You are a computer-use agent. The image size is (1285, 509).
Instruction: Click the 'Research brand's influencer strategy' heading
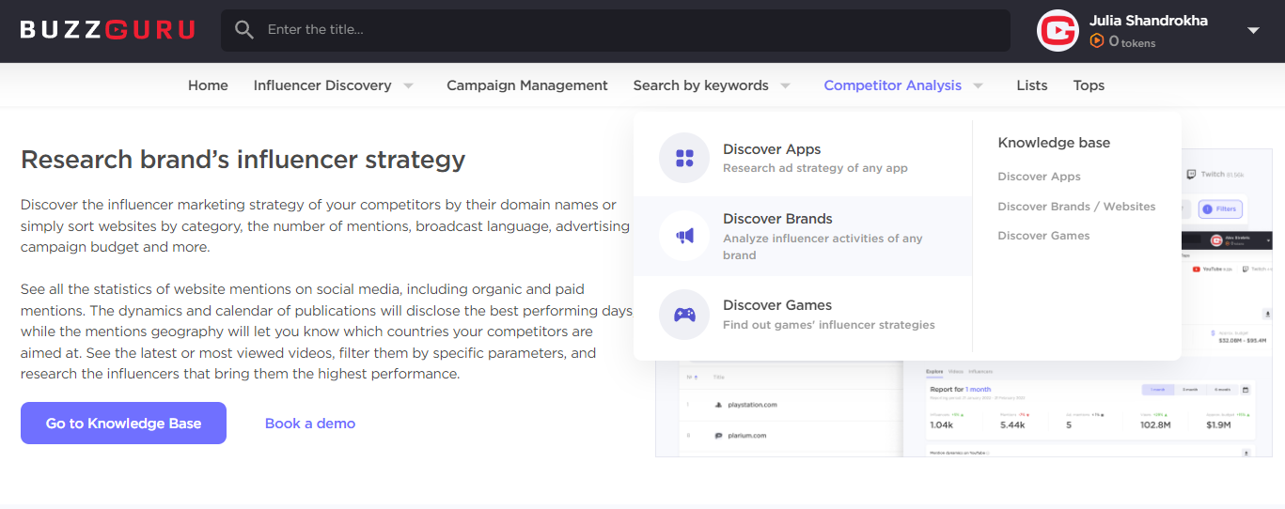point(243,160)
